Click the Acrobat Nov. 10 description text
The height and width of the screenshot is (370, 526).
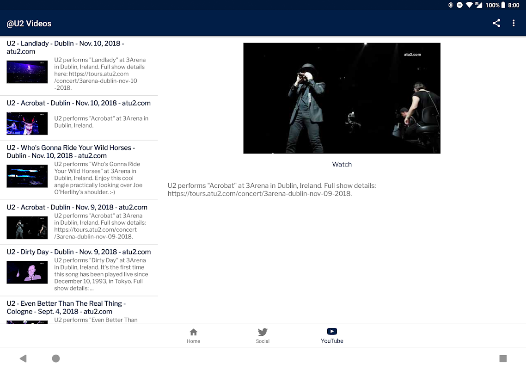(x=101, y=122)
